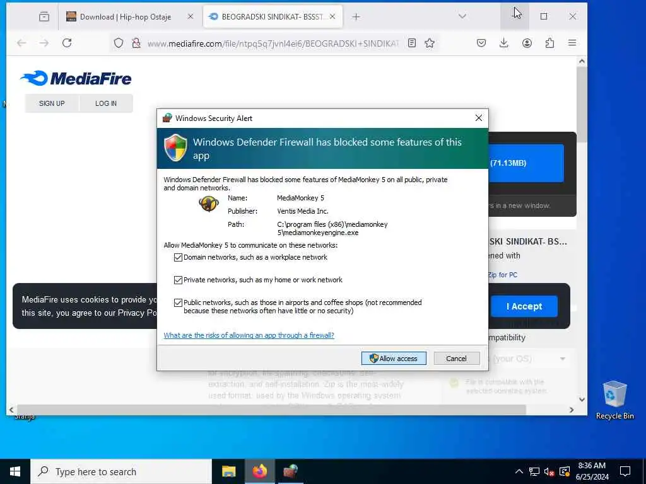Uncheck Private networks checkbox

(x=178, y=280)
